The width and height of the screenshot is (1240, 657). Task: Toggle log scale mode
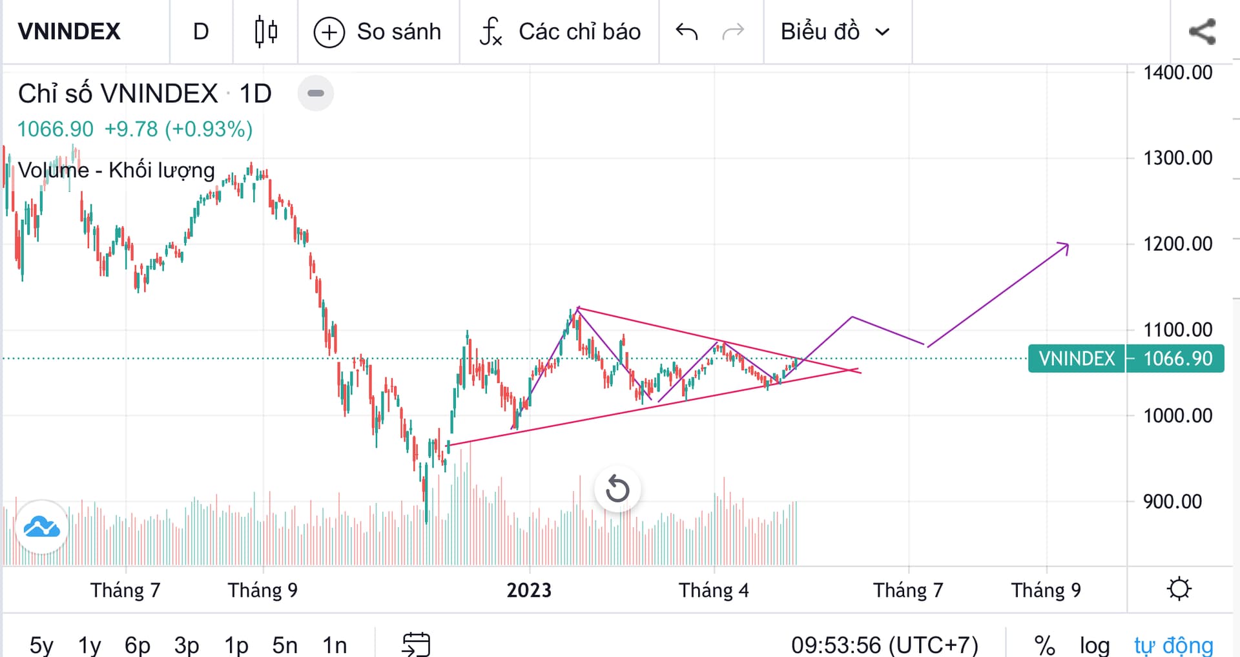(x=1095, y=644)
